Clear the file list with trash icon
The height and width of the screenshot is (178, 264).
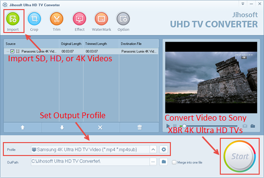[x=140, y=127]
